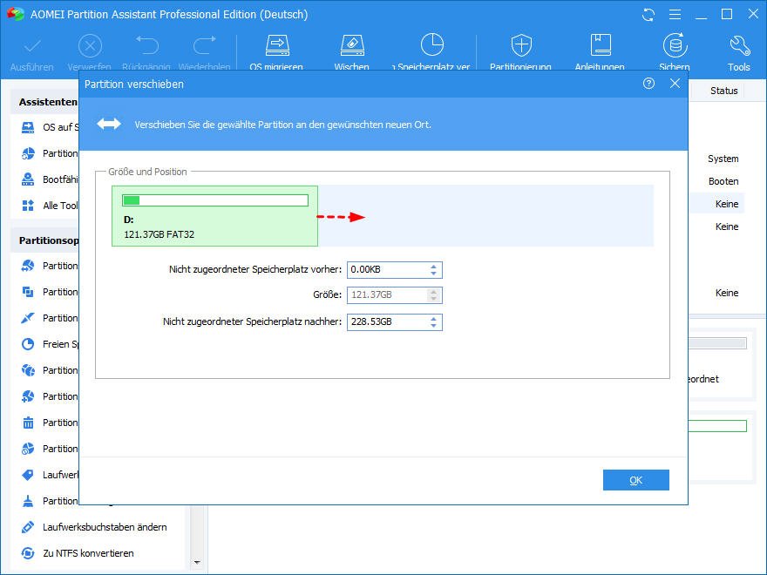
Task: Click the help question mark in dialog
Action: coord(648,84)
